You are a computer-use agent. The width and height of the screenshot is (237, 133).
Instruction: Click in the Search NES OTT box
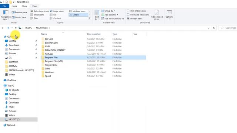(228, 28)
